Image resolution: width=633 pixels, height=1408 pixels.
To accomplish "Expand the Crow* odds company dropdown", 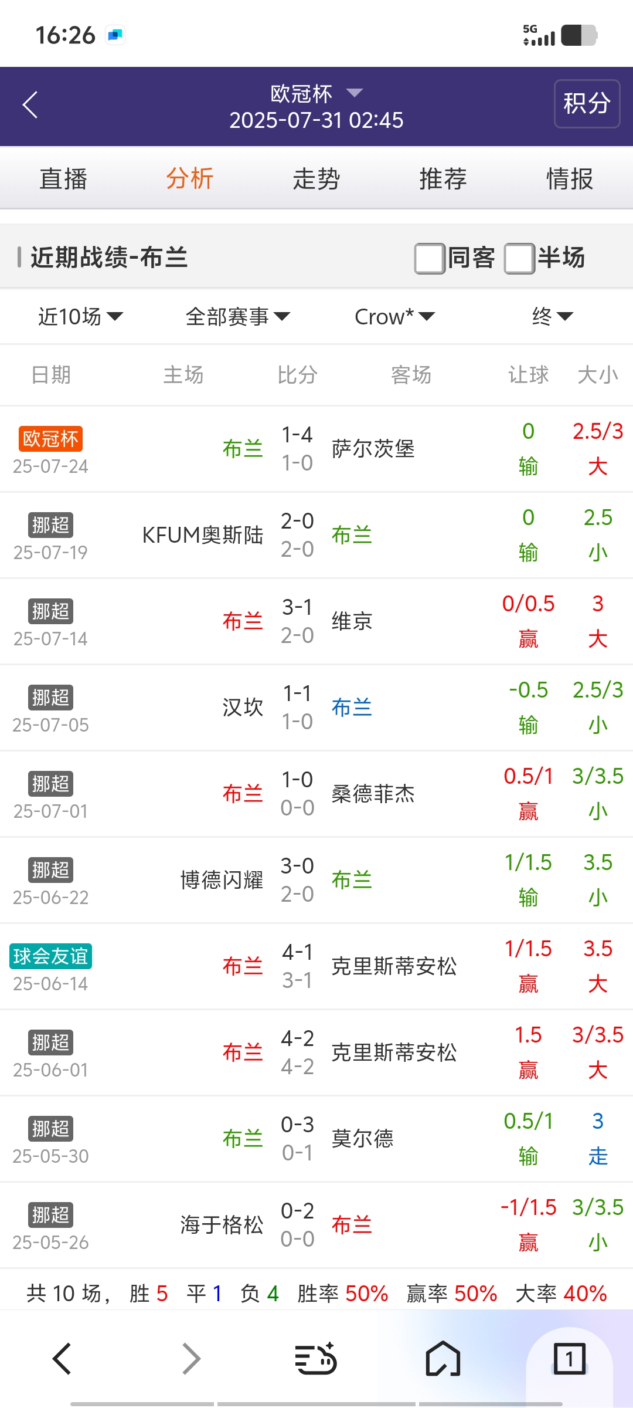I will (x=394, y=317).
